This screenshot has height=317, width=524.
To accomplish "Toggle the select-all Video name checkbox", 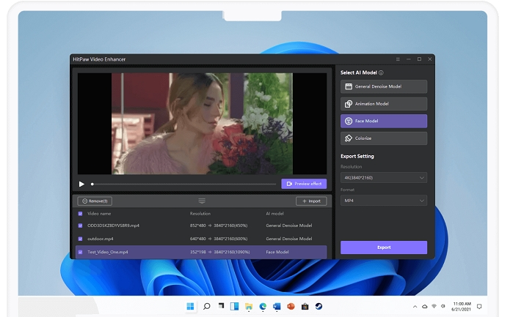I will [x=81, y=214].
